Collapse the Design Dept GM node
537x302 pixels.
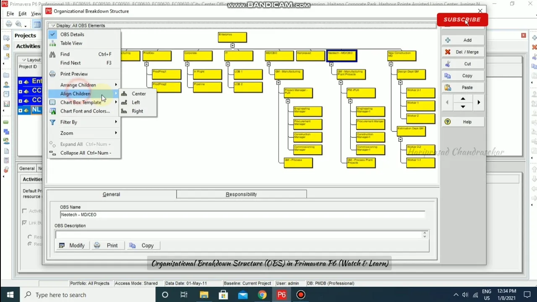coord(400,83)
